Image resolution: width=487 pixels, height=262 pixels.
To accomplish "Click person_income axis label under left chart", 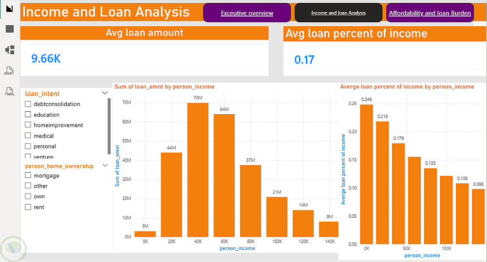I will click(237, 248).
